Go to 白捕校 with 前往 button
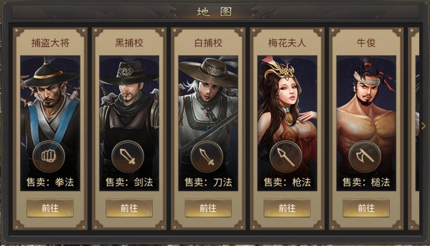Image resolution: width=430 pixels, height=246 pixels. click(x=208, y=208)
